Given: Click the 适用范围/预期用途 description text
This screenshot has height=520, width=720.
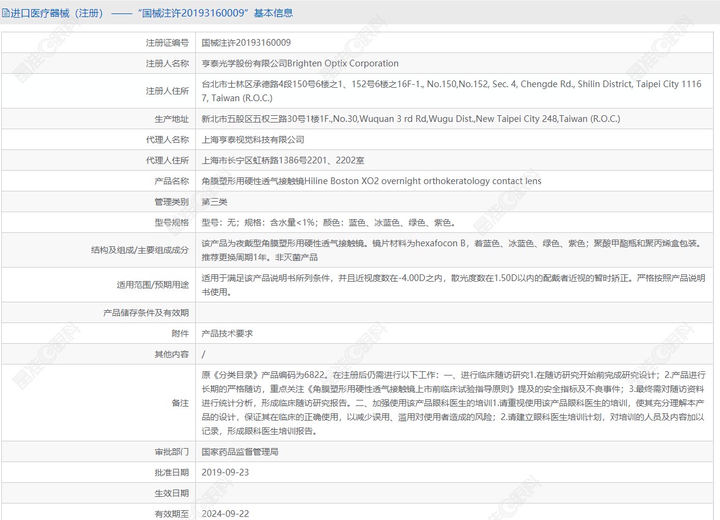Looking at the screenshot, I should point(452,285).
